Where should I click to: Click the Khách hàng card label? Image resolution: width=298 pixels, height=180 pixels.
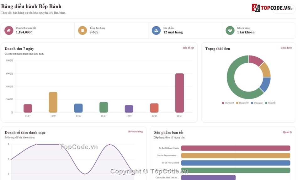pos(243,28)
